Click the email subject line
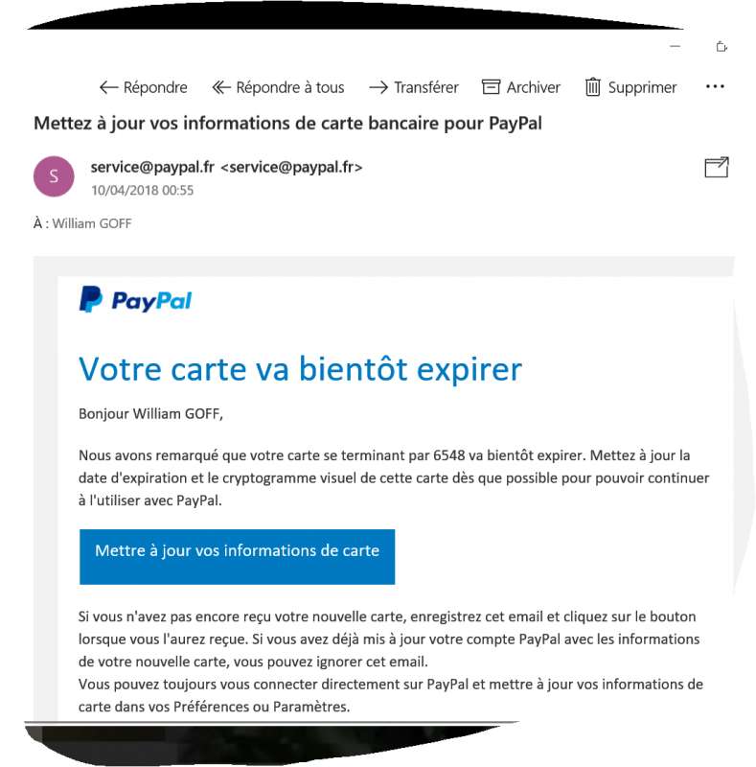The image size is (756, 767). point(287,124)
